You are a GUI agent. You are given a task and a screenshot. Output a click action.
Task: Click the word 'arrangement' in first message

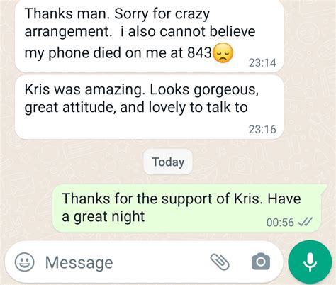pyautogui.click(x=67, y=33)
